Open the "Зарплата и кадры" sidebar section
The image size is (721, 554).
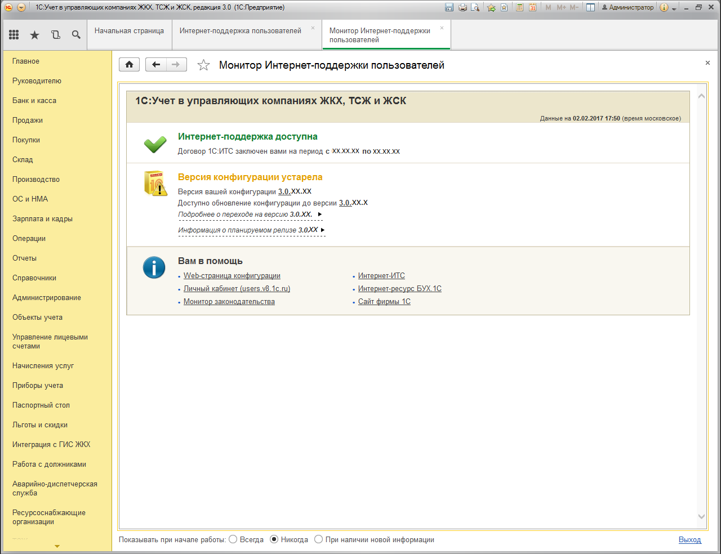click(x=42, y=218)
